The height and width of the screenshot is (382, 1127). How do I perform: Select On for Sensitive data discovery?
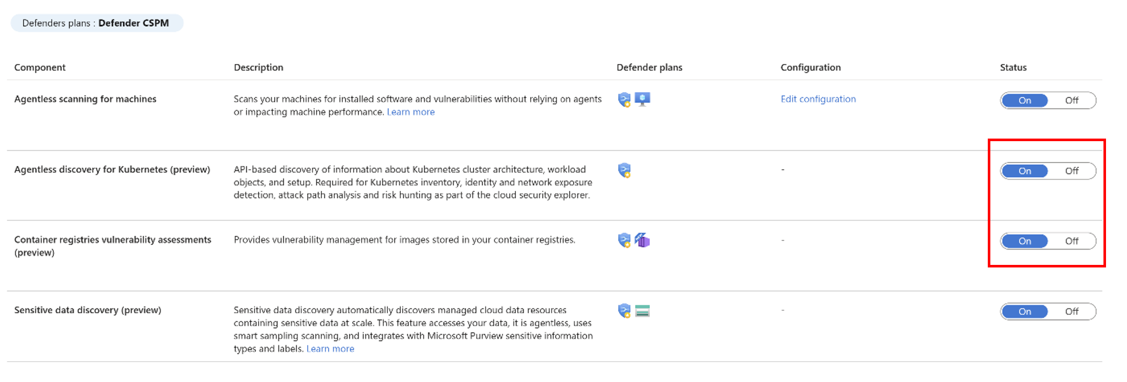pyautogui.click(x=1025, y=311)
